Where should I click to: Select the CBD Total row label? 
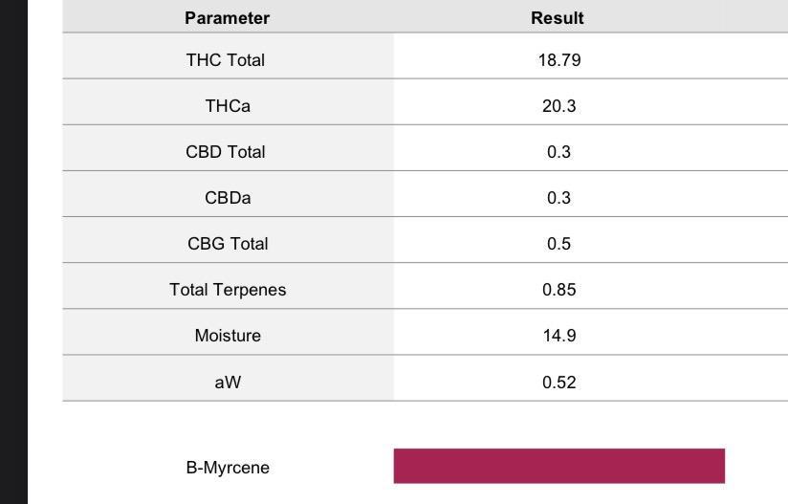pyautogui.click(x=226, y=152)
